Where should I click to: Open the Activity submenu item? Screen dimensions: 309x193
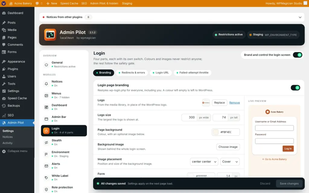[8, 143]
